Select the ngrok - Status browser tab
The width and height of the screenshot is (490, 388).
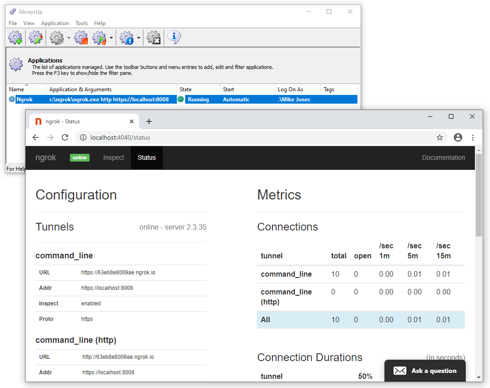[84, 121]
